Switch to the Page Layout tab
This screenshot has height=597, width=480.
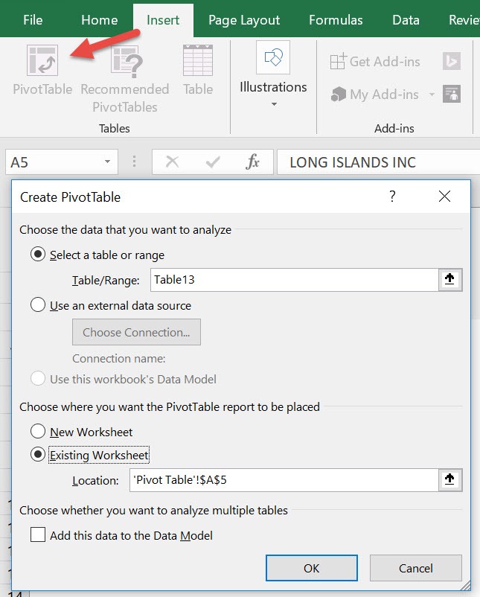244,20
